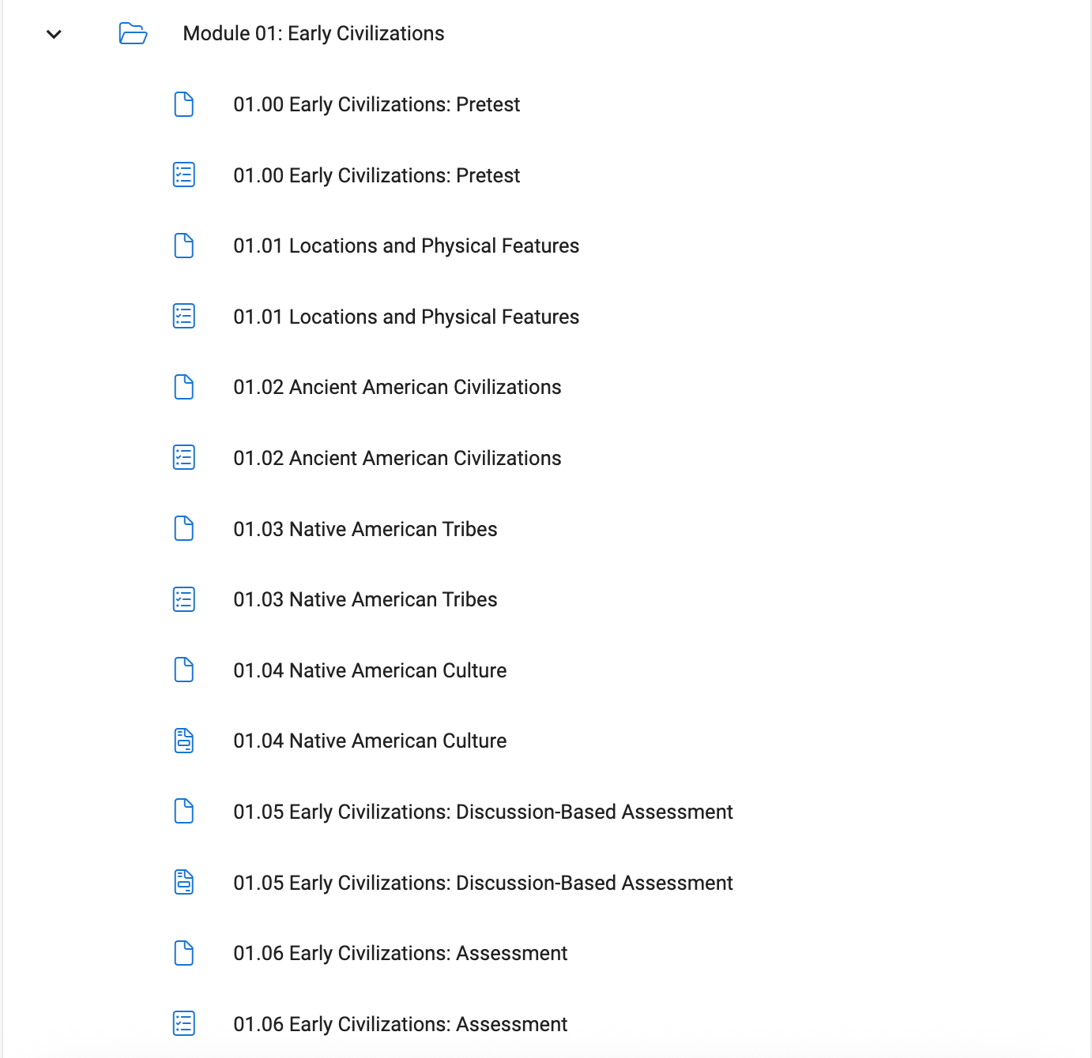Viewport: 1092px width, 1058px height.
Task: Click the page icon for 01.06 Assessment
Action: pyautogui.click(x=184, y=953)
